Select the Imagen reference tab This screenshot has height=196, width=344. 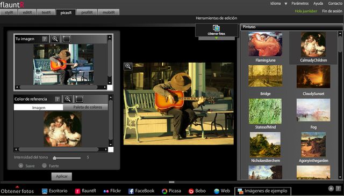(x=39, y=107)
